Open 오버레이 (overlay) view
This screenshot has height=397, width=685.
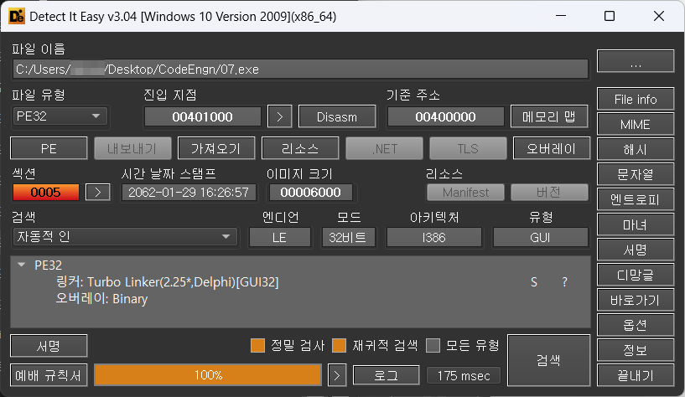[x=552, y=149]
